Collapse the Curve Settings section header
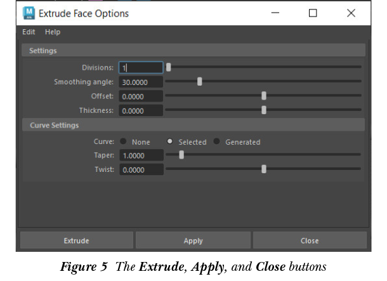387x281 pixels. [x=55, y=126]
